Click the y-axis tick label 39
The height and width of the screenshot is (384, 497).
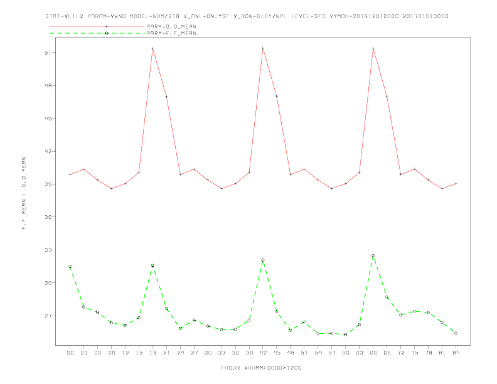(48, 184)
